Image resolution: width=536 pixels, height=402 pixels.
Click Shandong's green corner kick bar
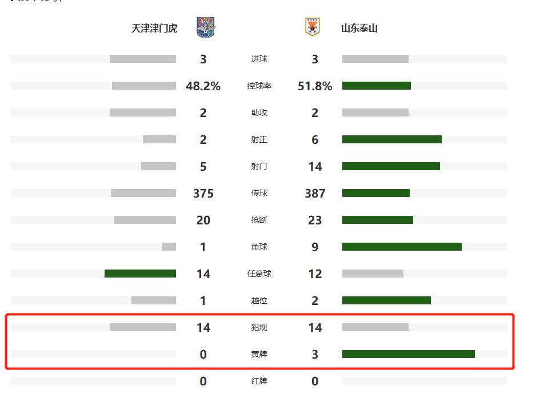[x=402, y=247]
